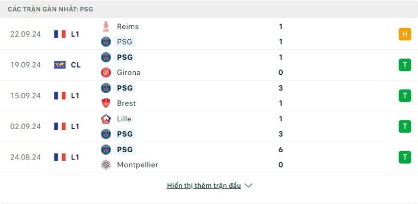
Task: Click the Reims club crest icon
Action: [106, 27]
